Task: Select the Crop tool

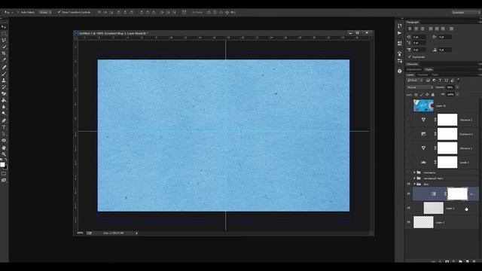Action: [4, 53]
